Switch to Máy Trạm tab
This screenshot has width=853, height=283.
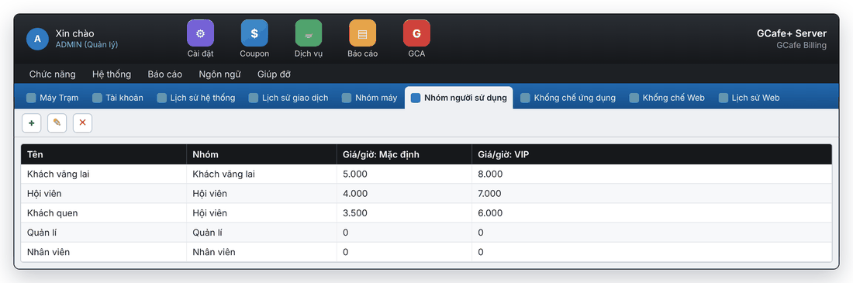click(53, 98)
